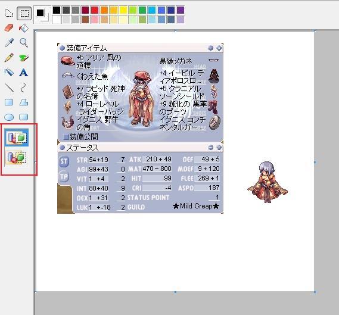Click the glasses icon beside 黒縁メガネ
This screenshot has height=315, width=339.
[214, 60]
